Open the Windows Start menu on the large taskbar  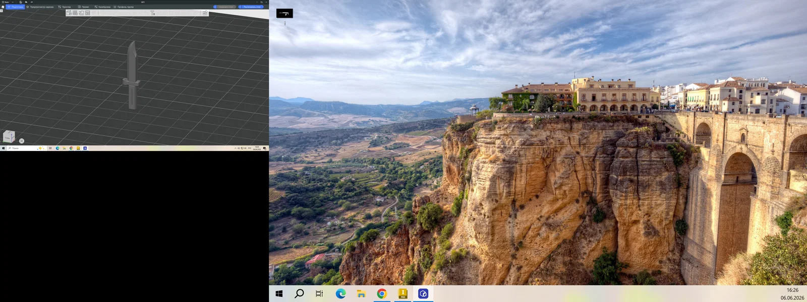(279, 293)
